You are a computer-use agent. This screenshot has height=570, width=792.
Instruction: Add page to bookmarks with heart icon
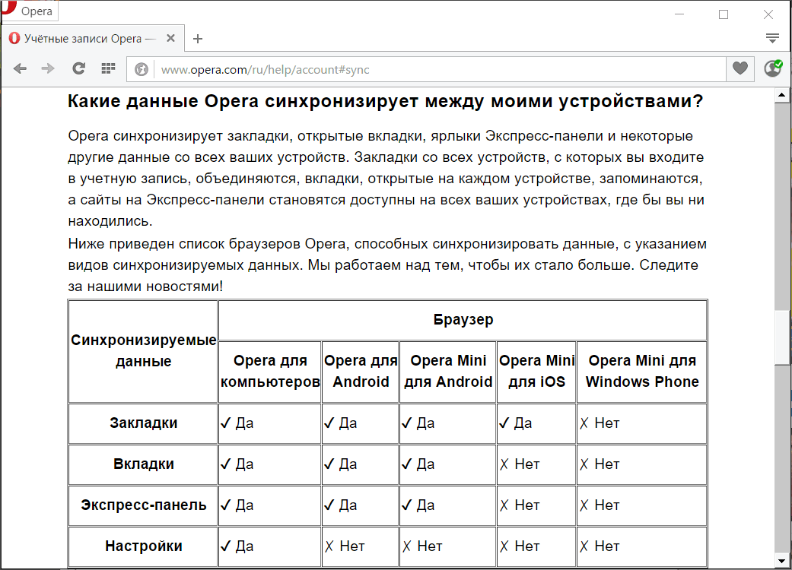click(740, 68)
